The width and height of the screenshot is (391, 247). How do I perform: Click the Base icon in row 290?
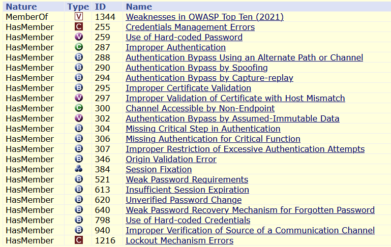(78, 67)
